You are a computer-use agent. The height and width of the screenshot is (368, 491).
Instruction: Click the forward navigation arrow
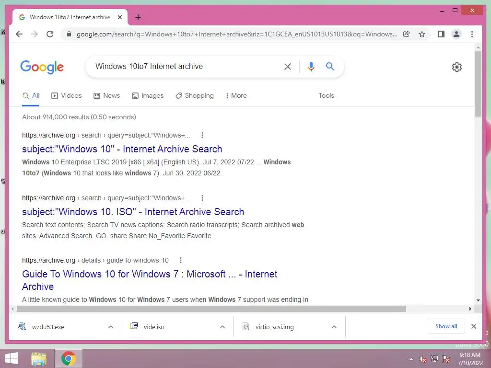click(x=35, y=34)
